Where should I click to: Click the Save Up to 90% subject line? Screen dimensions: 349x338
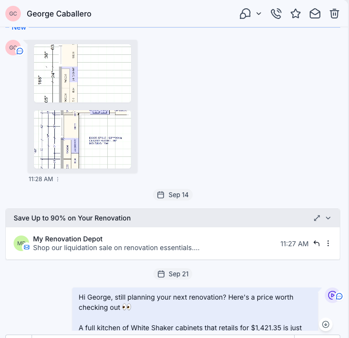(x=72, y=218)
